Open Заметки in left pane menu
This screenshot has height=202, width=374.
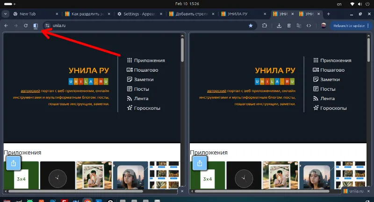140,79
